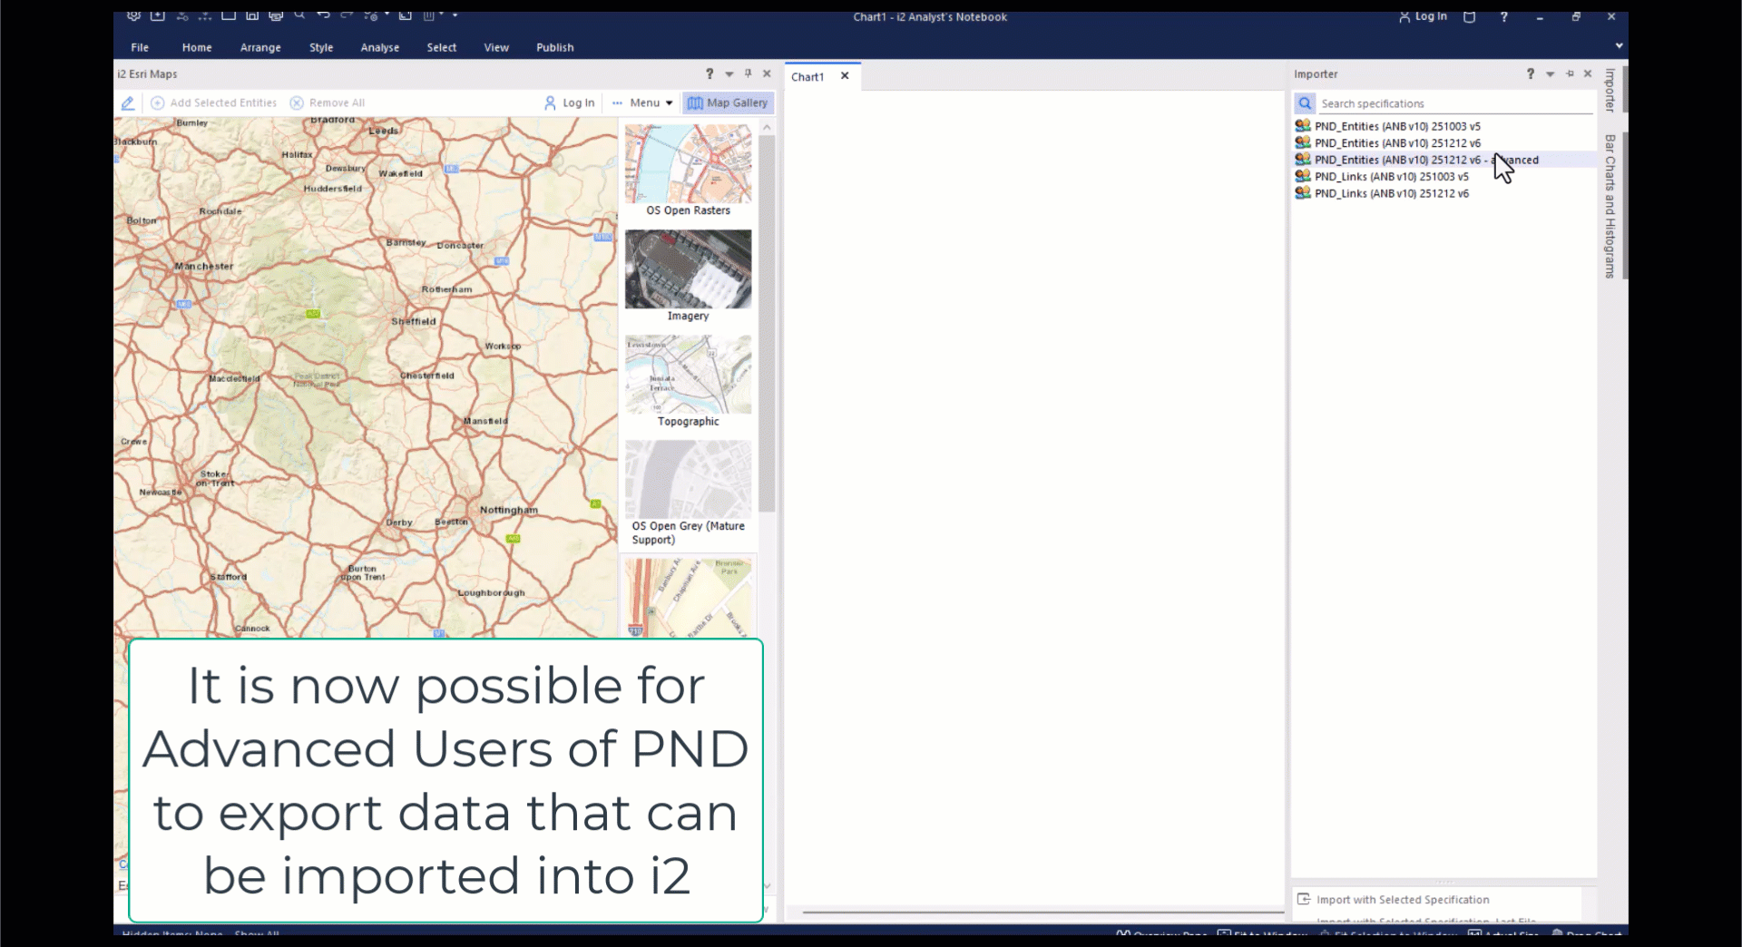Open the Menu dropdown in Esri Maps
Screen dimensions: 1742x947
(643, 103)
